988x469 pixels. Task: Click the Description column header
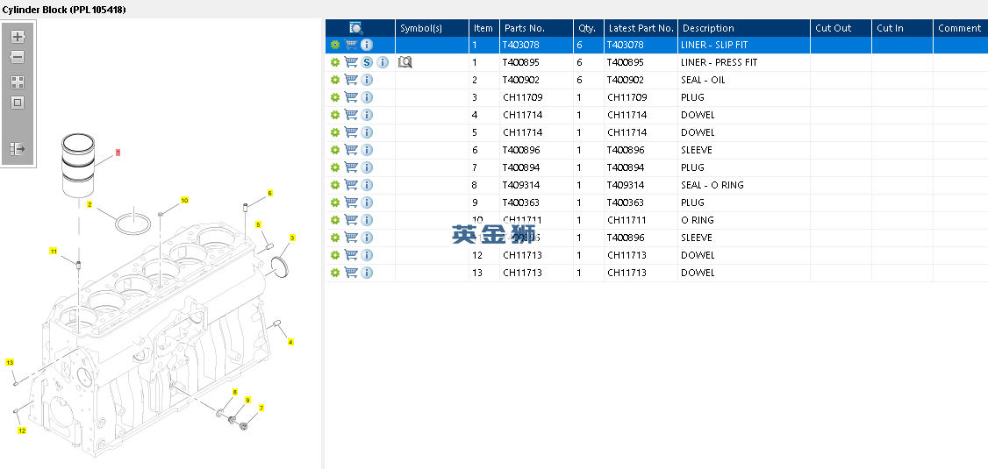pyautogui.click(x=708, y=28)
